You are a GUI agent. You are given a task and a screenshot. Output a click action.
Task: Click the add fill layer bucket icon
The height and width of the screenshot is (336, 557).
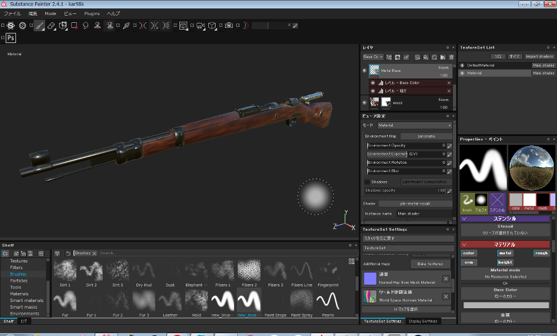(x=426, y=57)
